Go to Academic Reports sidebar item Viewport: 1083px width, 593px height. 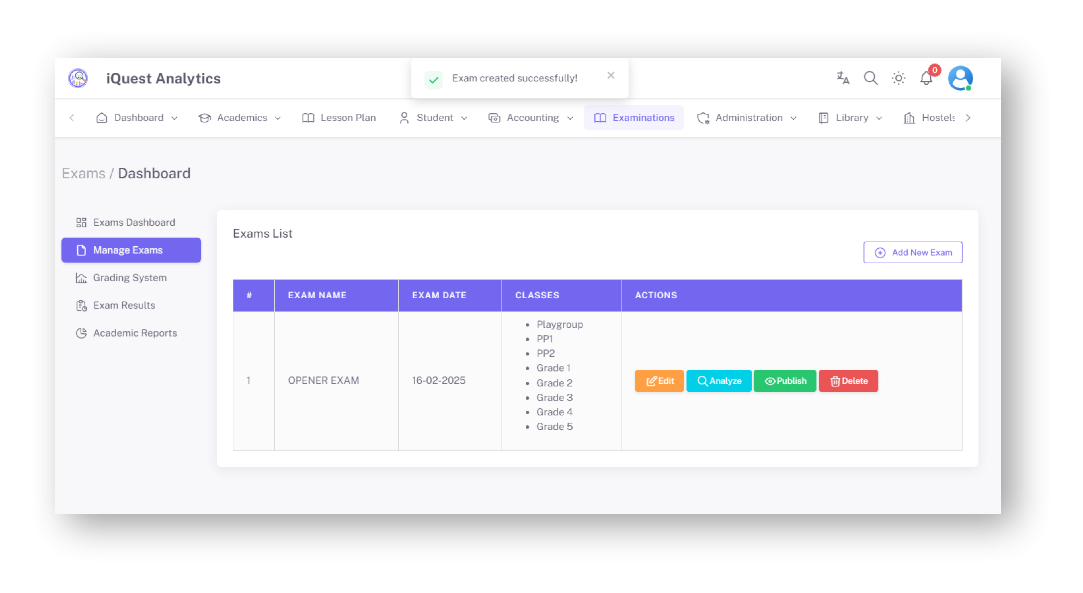click(x=135, y=333)
